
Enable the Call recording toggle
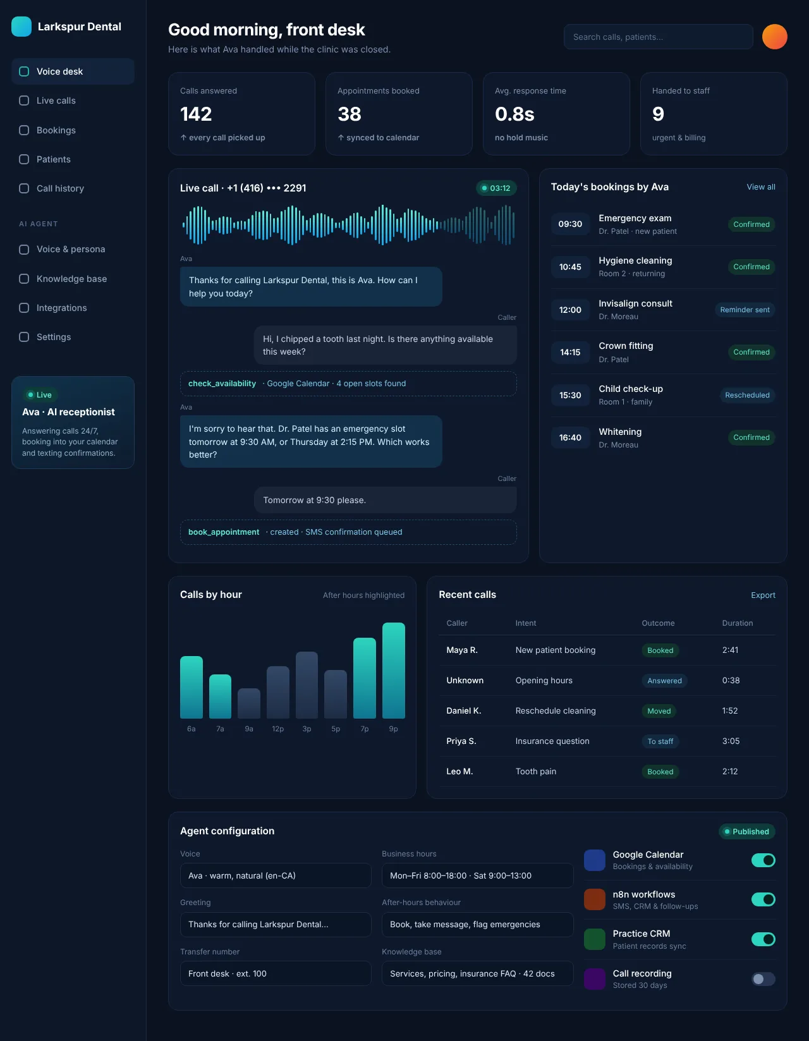pos(763,979)
